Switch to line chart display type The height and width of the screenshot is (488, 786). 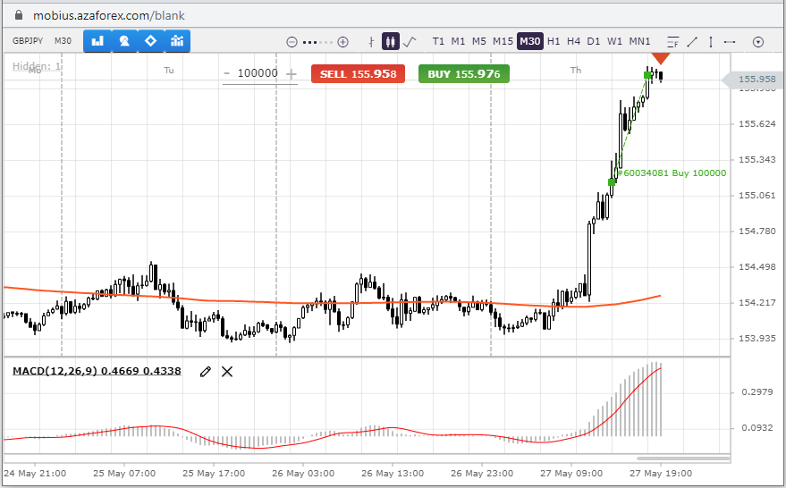pyautogui.click(x=410, y=41)
